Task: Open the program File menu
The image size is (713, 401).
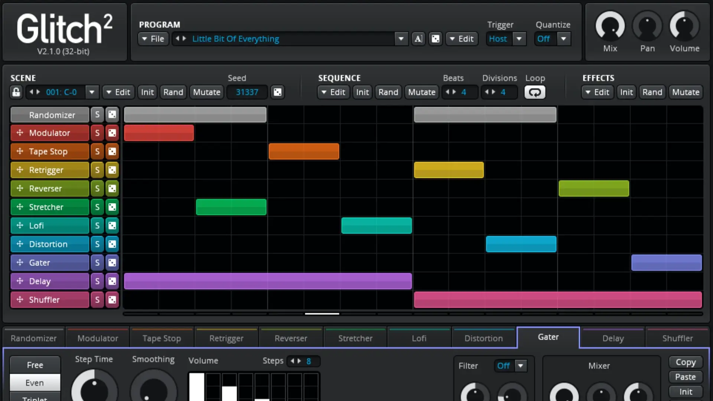Action: [x=153, y=39]
